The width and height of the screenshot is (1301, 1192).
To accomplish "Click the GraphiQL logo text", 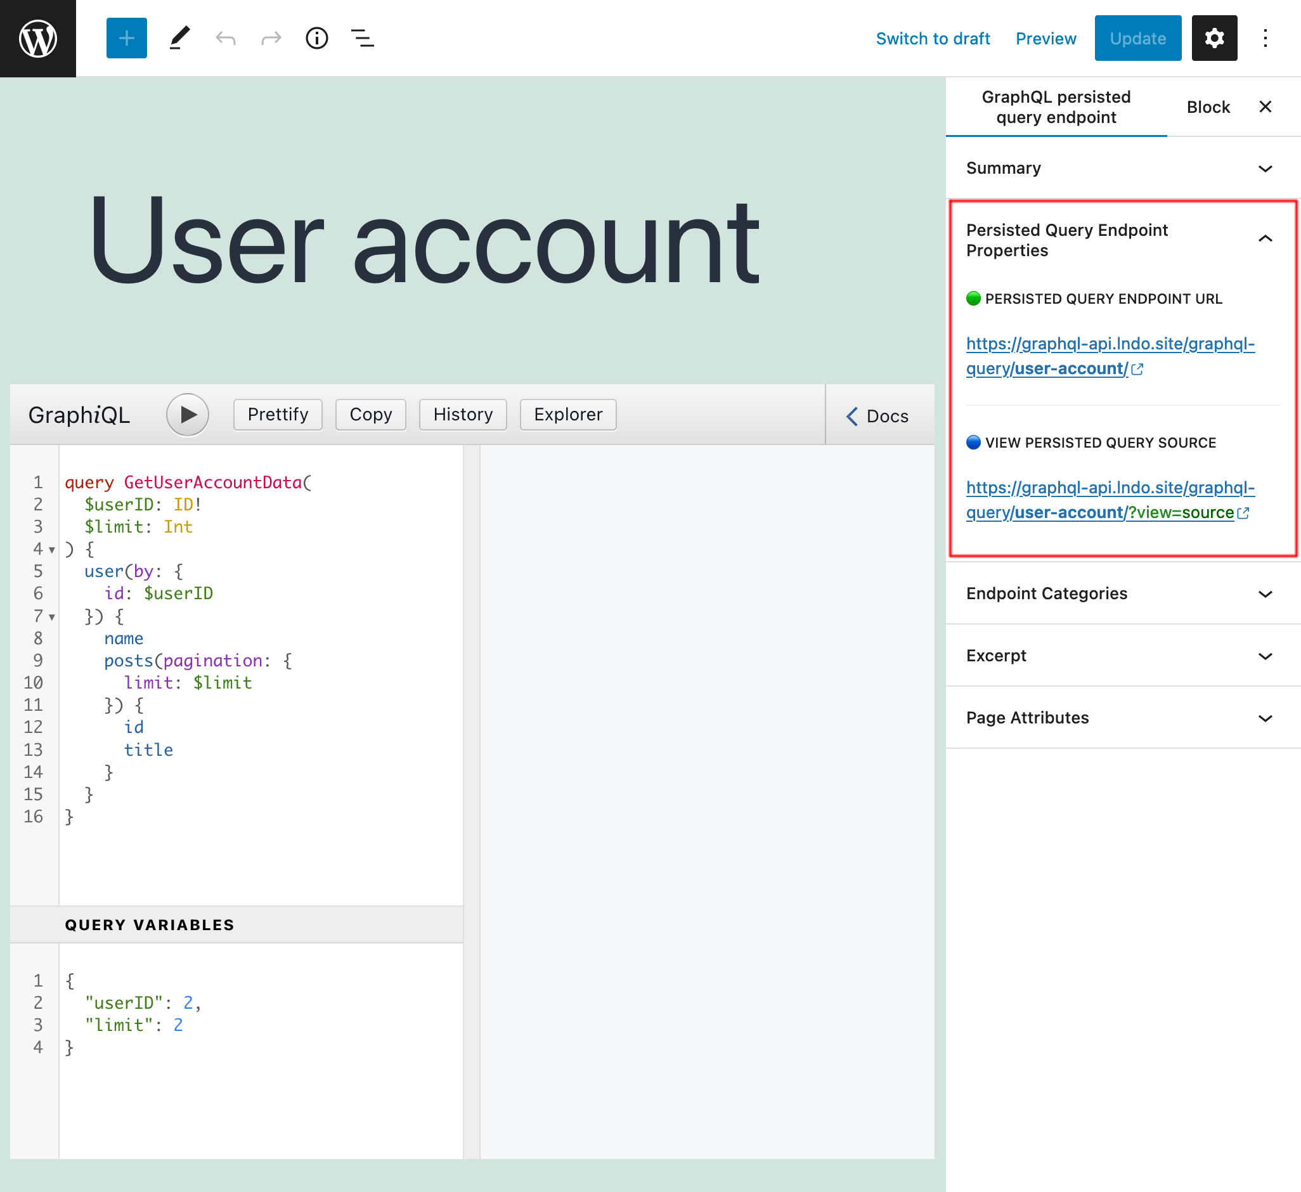I will [x=79, y=415].
